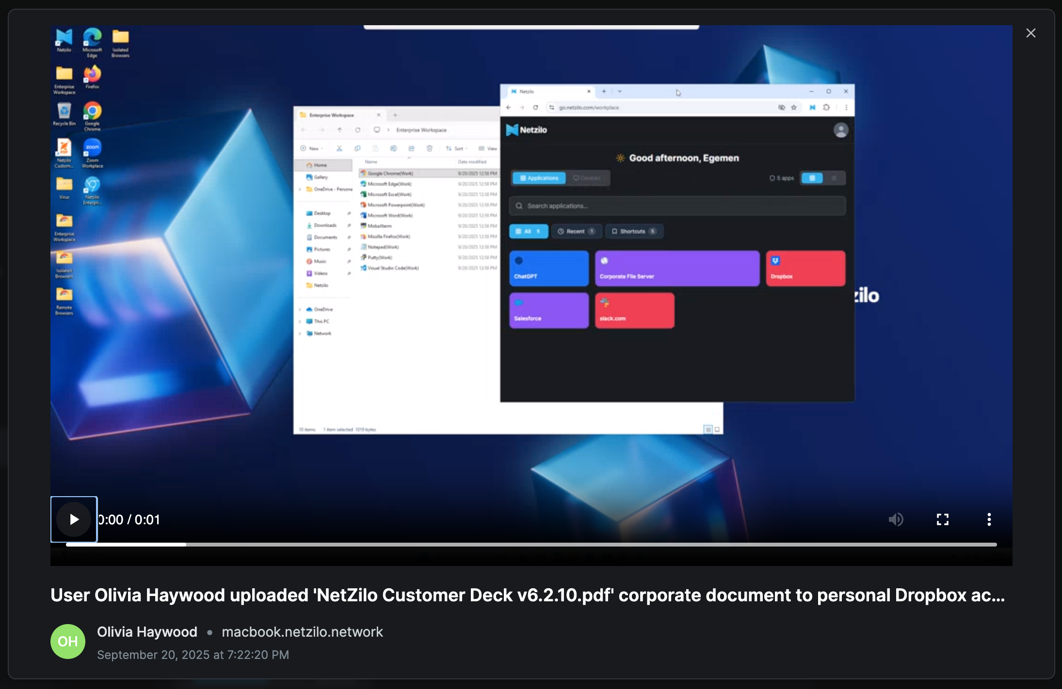The image size is (1062, 689).
Task: Click the Olivia Haywood user name
Action: [x=147, y=632]
